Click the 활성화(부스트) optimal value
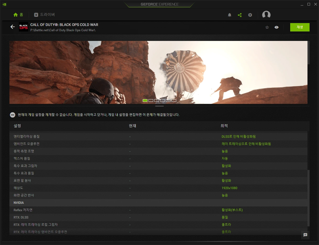This screenshot has height=245, width=319. 232,210
